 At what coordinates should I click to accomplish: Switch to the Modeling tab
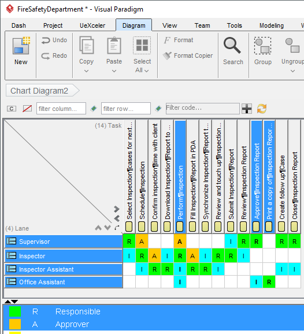[272, 25]
